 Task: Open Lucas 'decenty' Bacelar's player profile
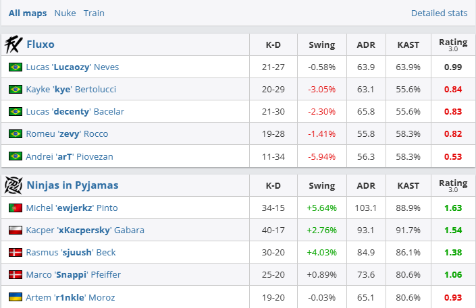click(x=75, y=112)
